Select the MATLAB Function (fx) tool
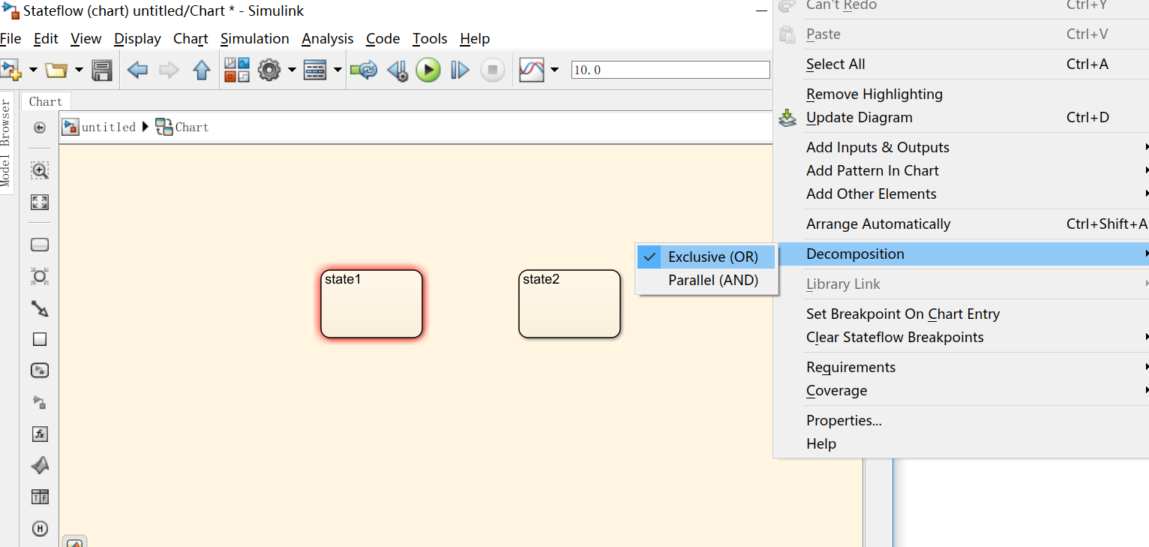This screenshot has height=547, width=1149. click(x=39, y=434)
